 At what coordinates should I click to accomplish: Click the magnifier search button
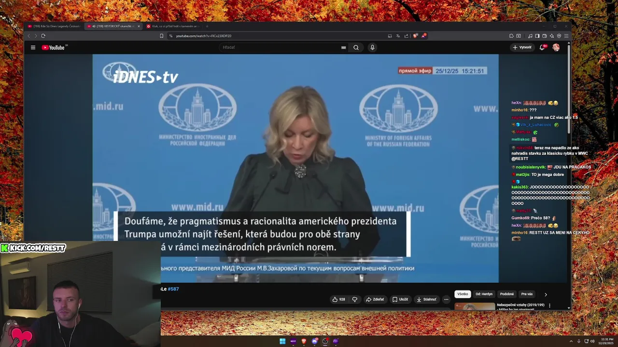click(356, 47)
